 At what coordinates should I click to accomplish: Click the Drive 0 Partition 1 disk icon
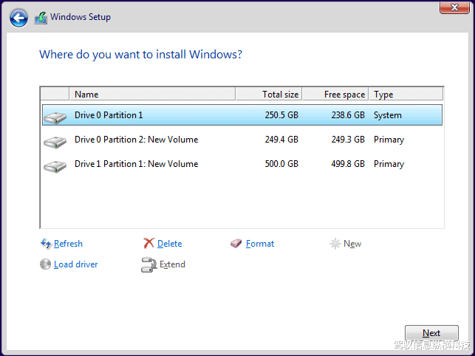(x=55, y=116)
